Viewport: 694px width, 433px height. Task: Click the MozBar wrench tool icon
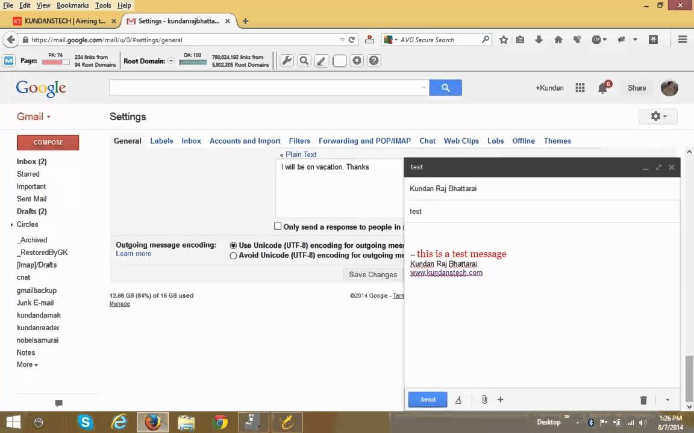(287, 61)
